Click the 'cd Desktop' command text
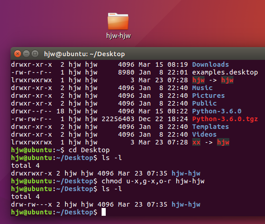 click(89, 150)
